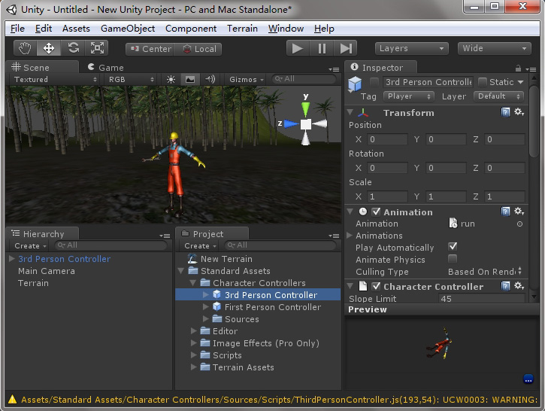
Task: Toggle scene audio speaker icon
Action: [x=210, y=79]
